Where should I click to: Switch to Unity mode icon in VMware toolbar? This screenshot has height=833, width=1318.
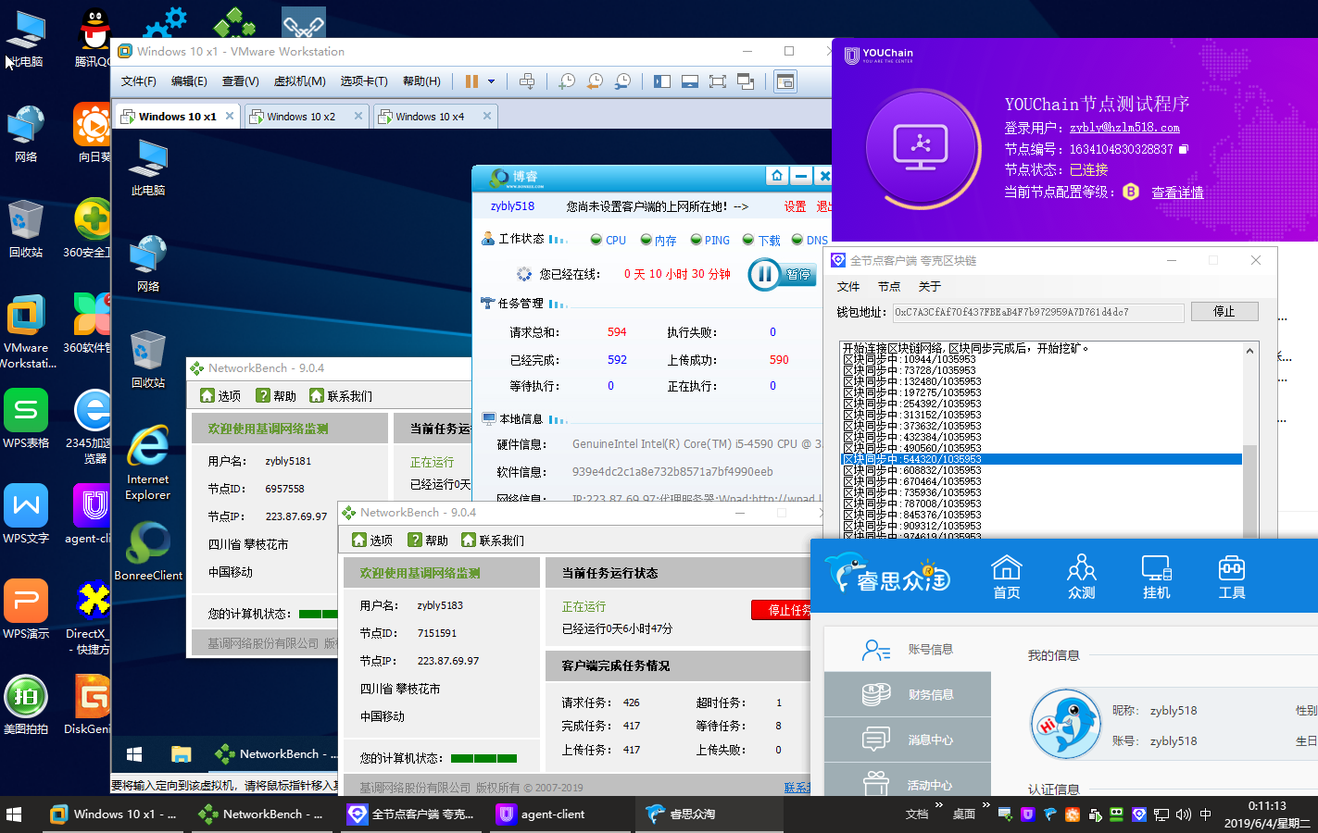(746, 81)
